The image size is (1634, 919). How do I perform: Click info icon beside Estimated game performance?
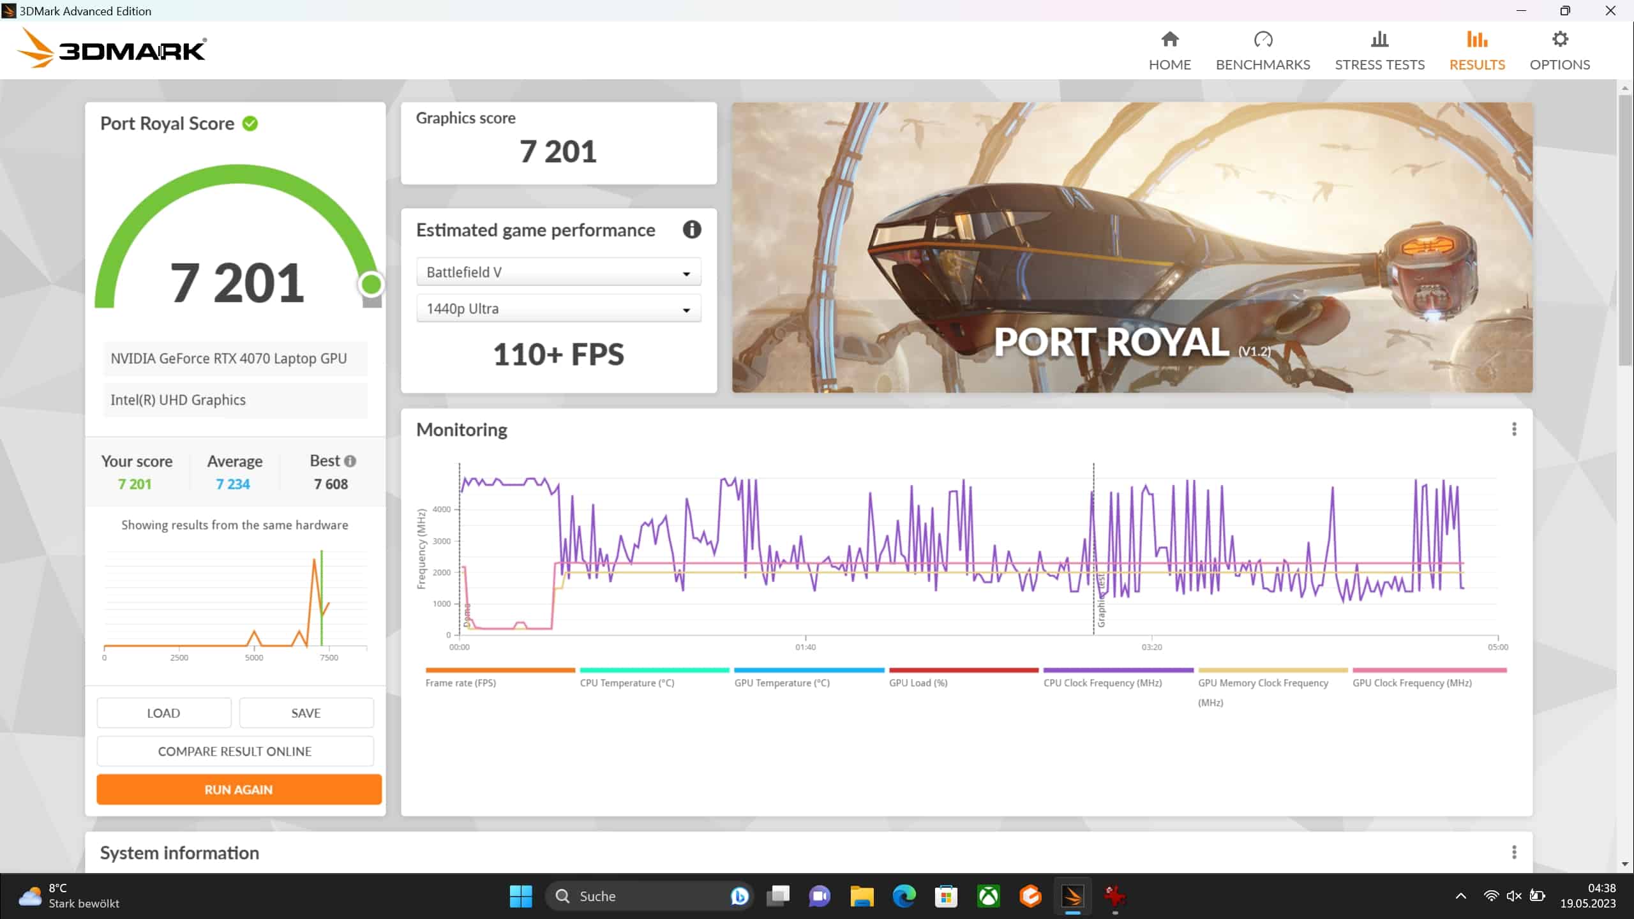[x=692, y=230]
